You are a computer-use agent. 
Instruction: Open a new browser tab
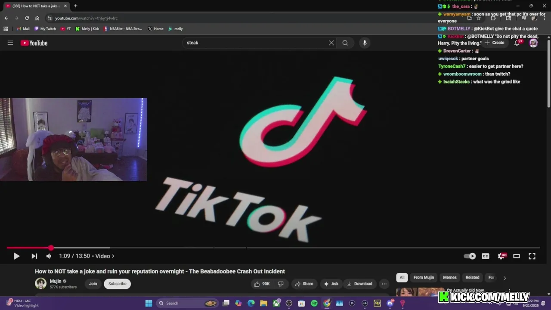[76, 6]
